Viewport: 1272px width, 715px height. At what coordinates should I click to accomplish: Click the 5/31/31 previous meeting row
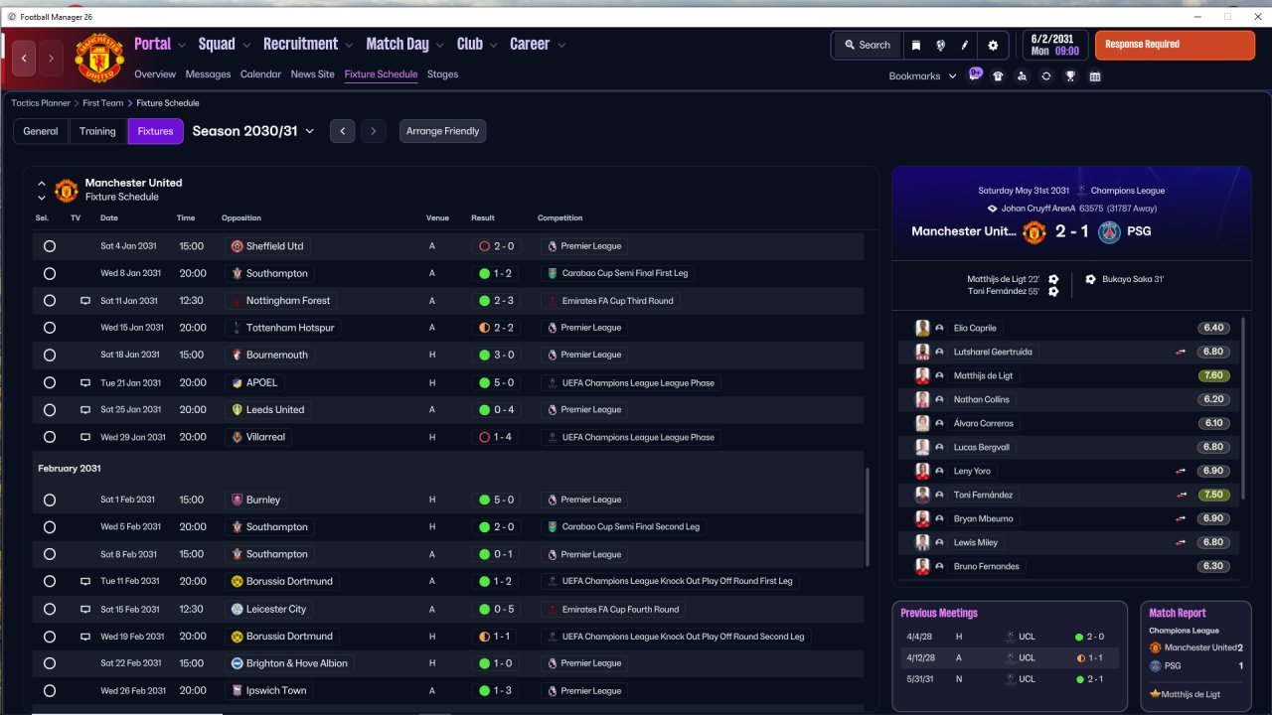click(1010, 679)
